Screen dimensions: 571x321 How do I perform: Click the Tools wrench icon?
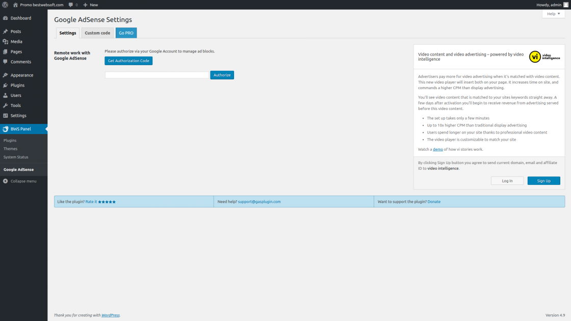click(6, 105)
